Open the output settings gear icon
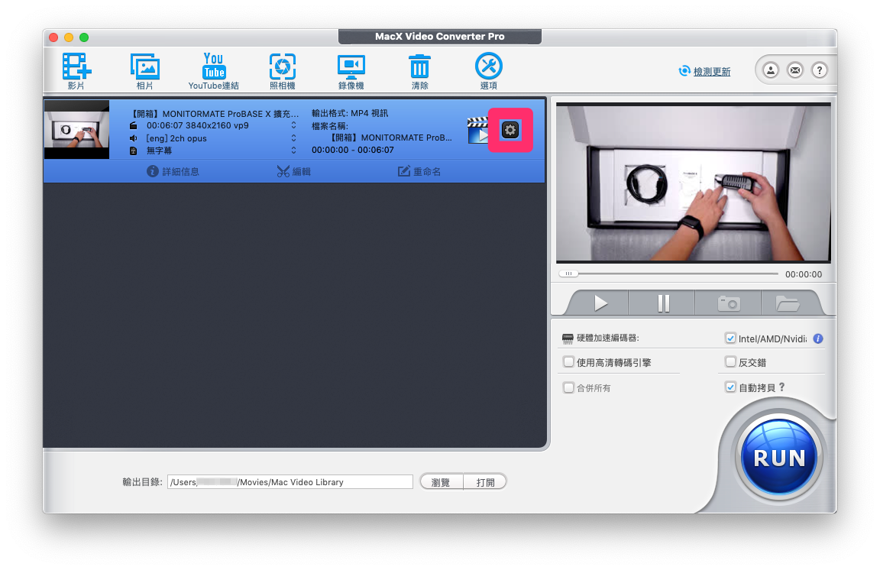The height and width of the screenshot is (570, 880). point(510,130)
